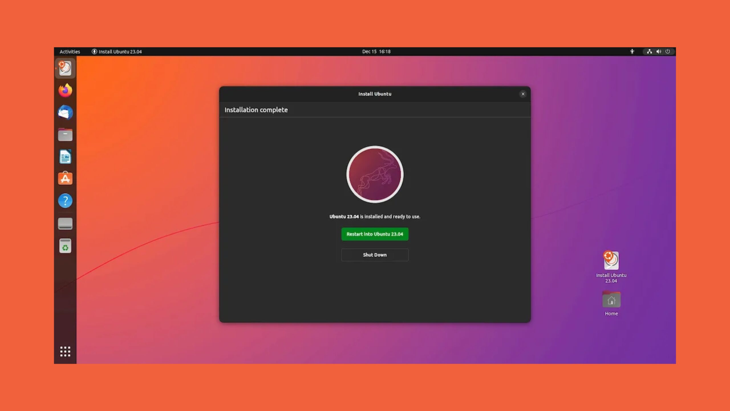Click the network icon in system tray
The width and height of the screenshot is (730, 411).
[649, 51]
